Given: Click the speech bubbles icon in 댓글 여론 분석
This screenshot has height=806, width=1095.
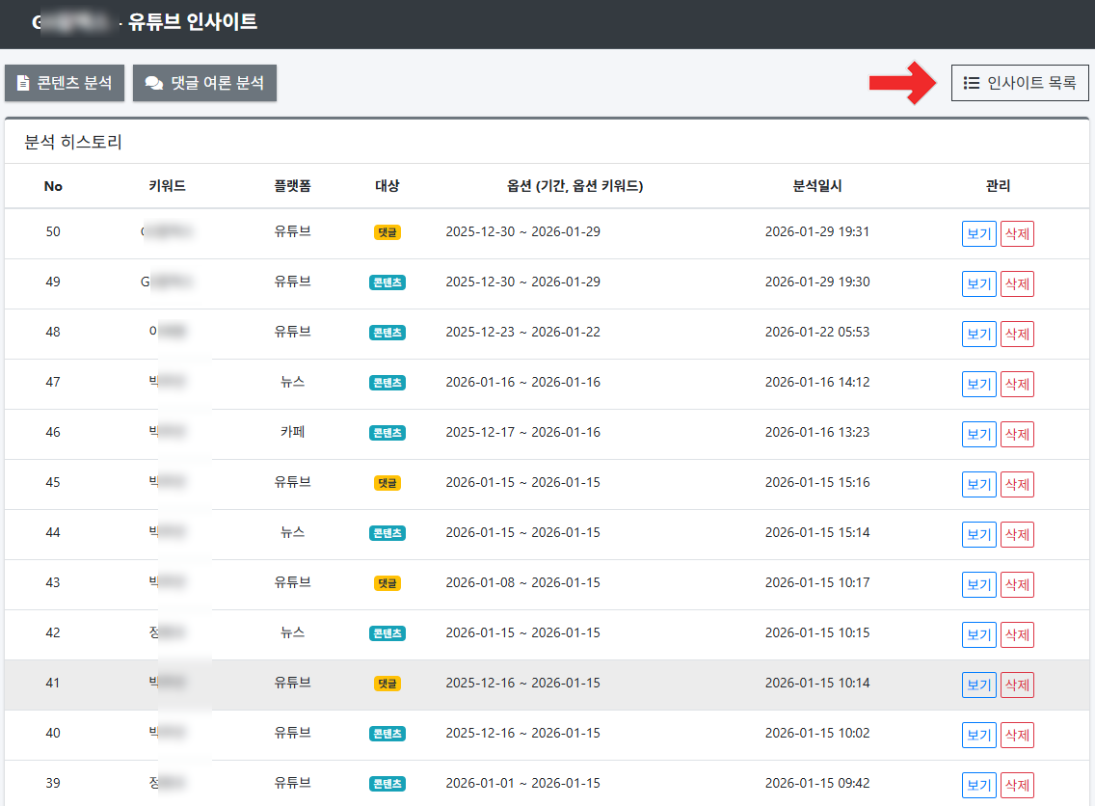Looking at the screenshot, I should tap(154, 84).
